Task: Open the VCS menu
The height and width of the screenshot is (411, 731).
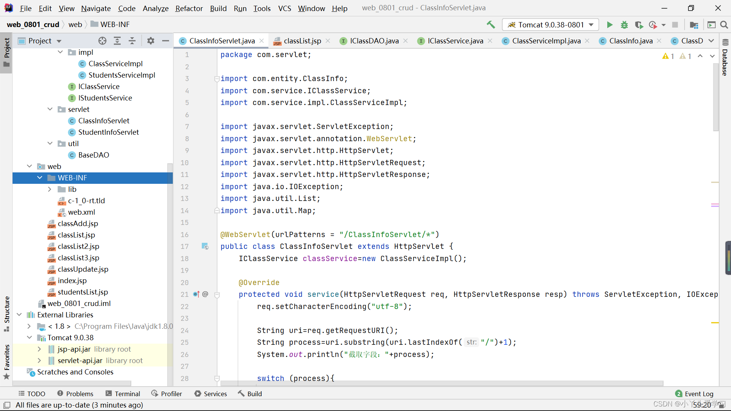Action: pos(284,8)
